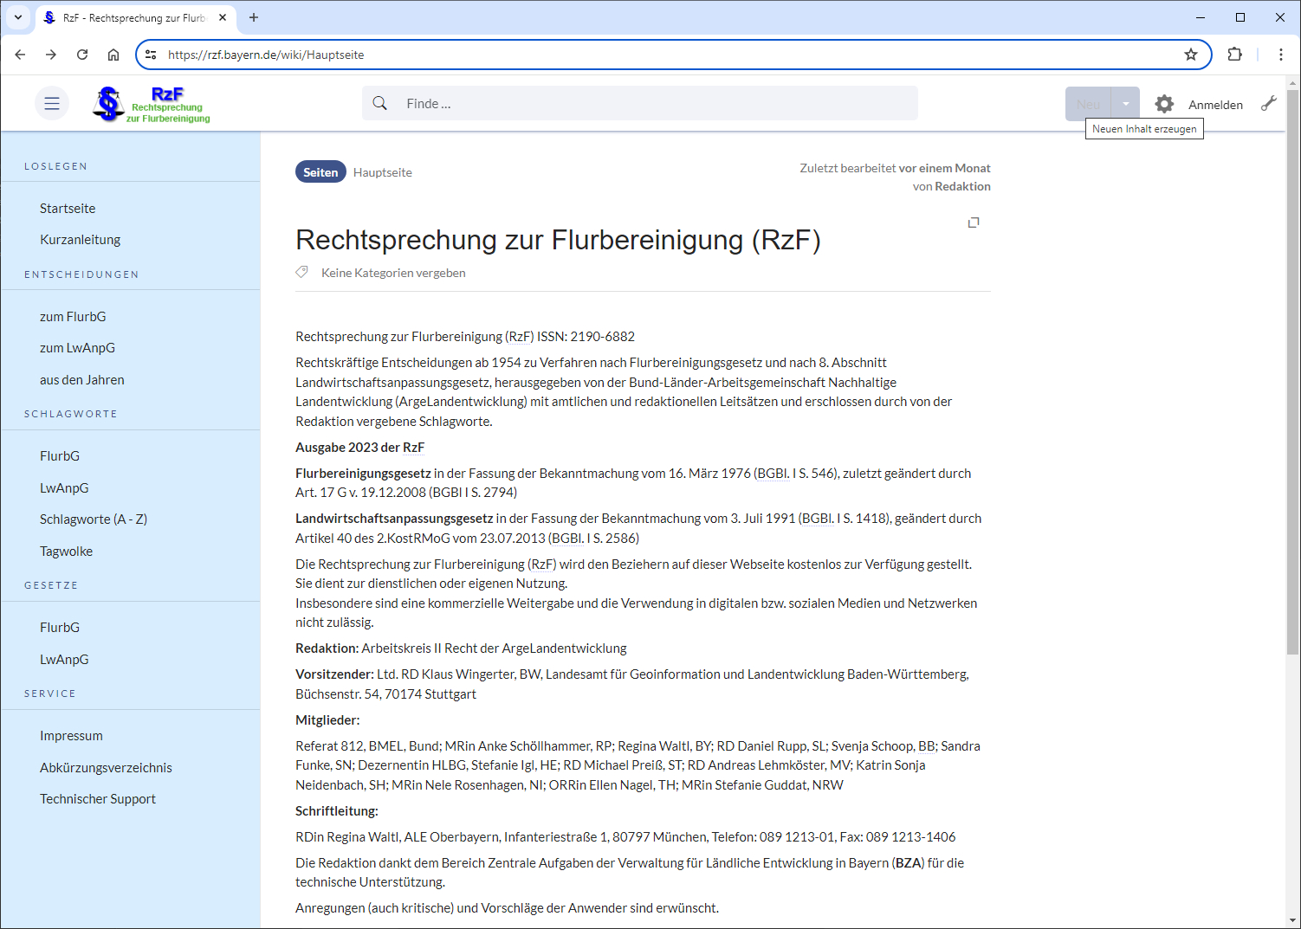The height and width of the screenshot is (929, 1301).
Task: Close the RzF browser tab
Action: point(223,17)
